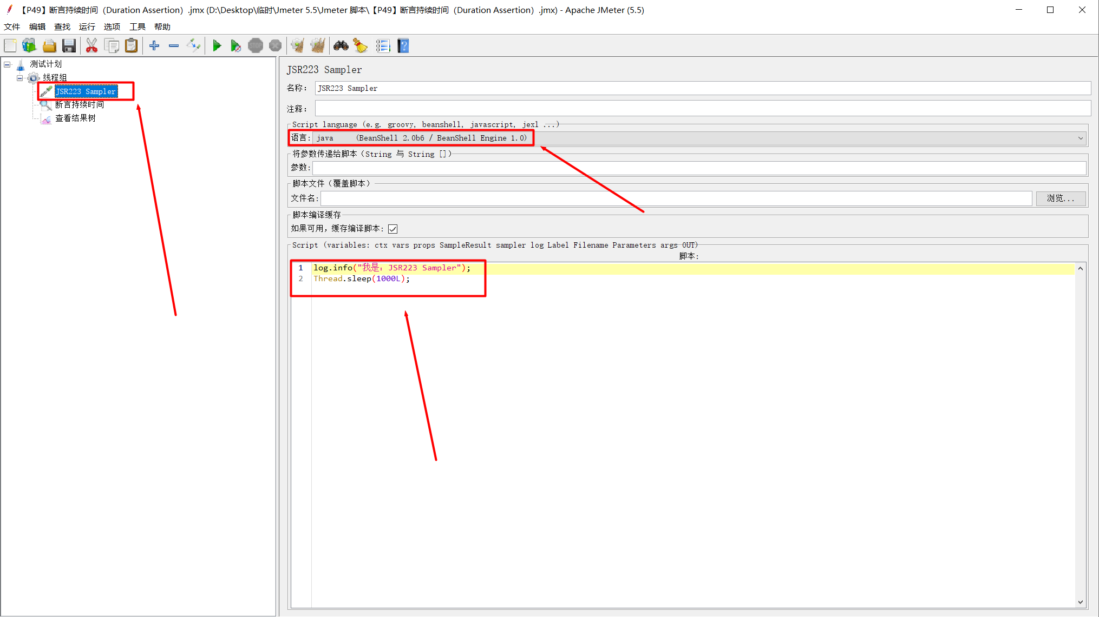Image resolution: width=1099 pixels, height=617 pixels.
Task: Click the 浏览... browse button
Action: pos(1061,198)
